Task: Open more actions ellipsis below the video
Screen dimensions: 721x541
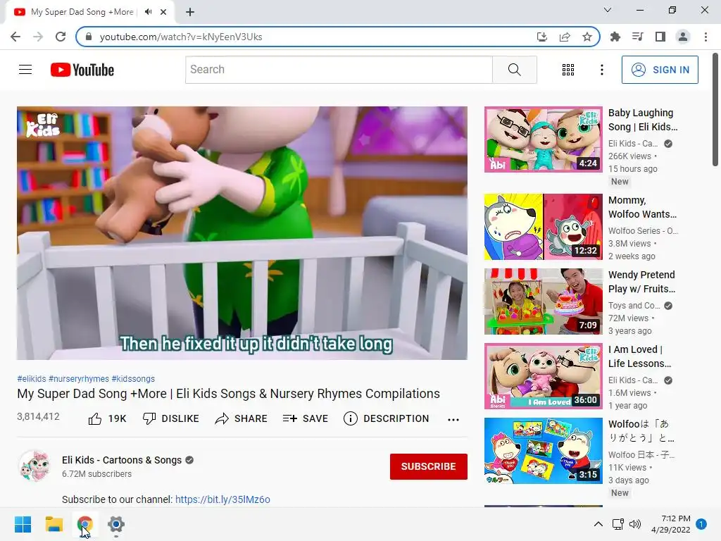Action: (x=453, y=420)
